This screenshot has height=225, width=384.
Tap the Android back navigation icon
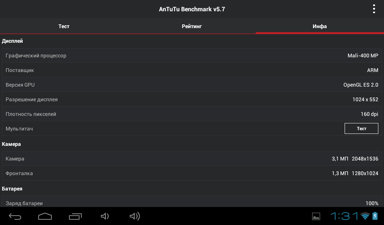[15, 216]
